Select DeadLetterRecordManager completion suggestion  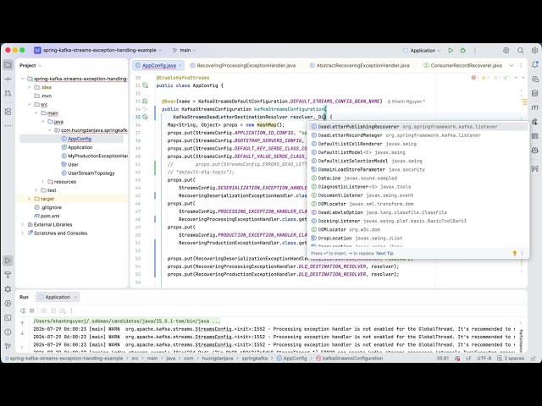(x=418, y=135)
